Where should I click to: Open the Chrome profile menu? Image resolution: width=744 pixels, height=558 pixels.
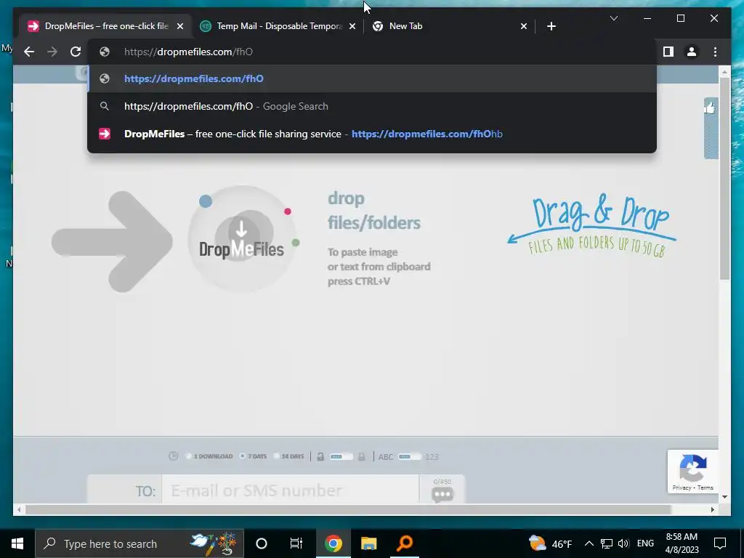pyautogui.click(x=692, y=52)
